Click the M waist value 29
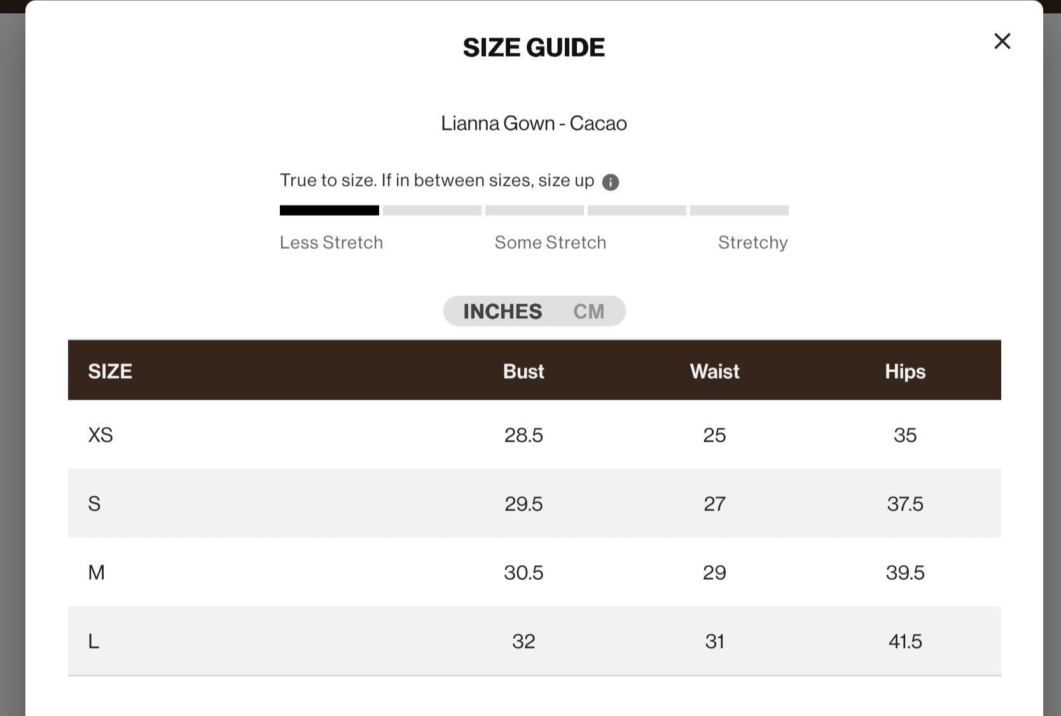Viewport: 1061px width, 716px height. [714, 573]
